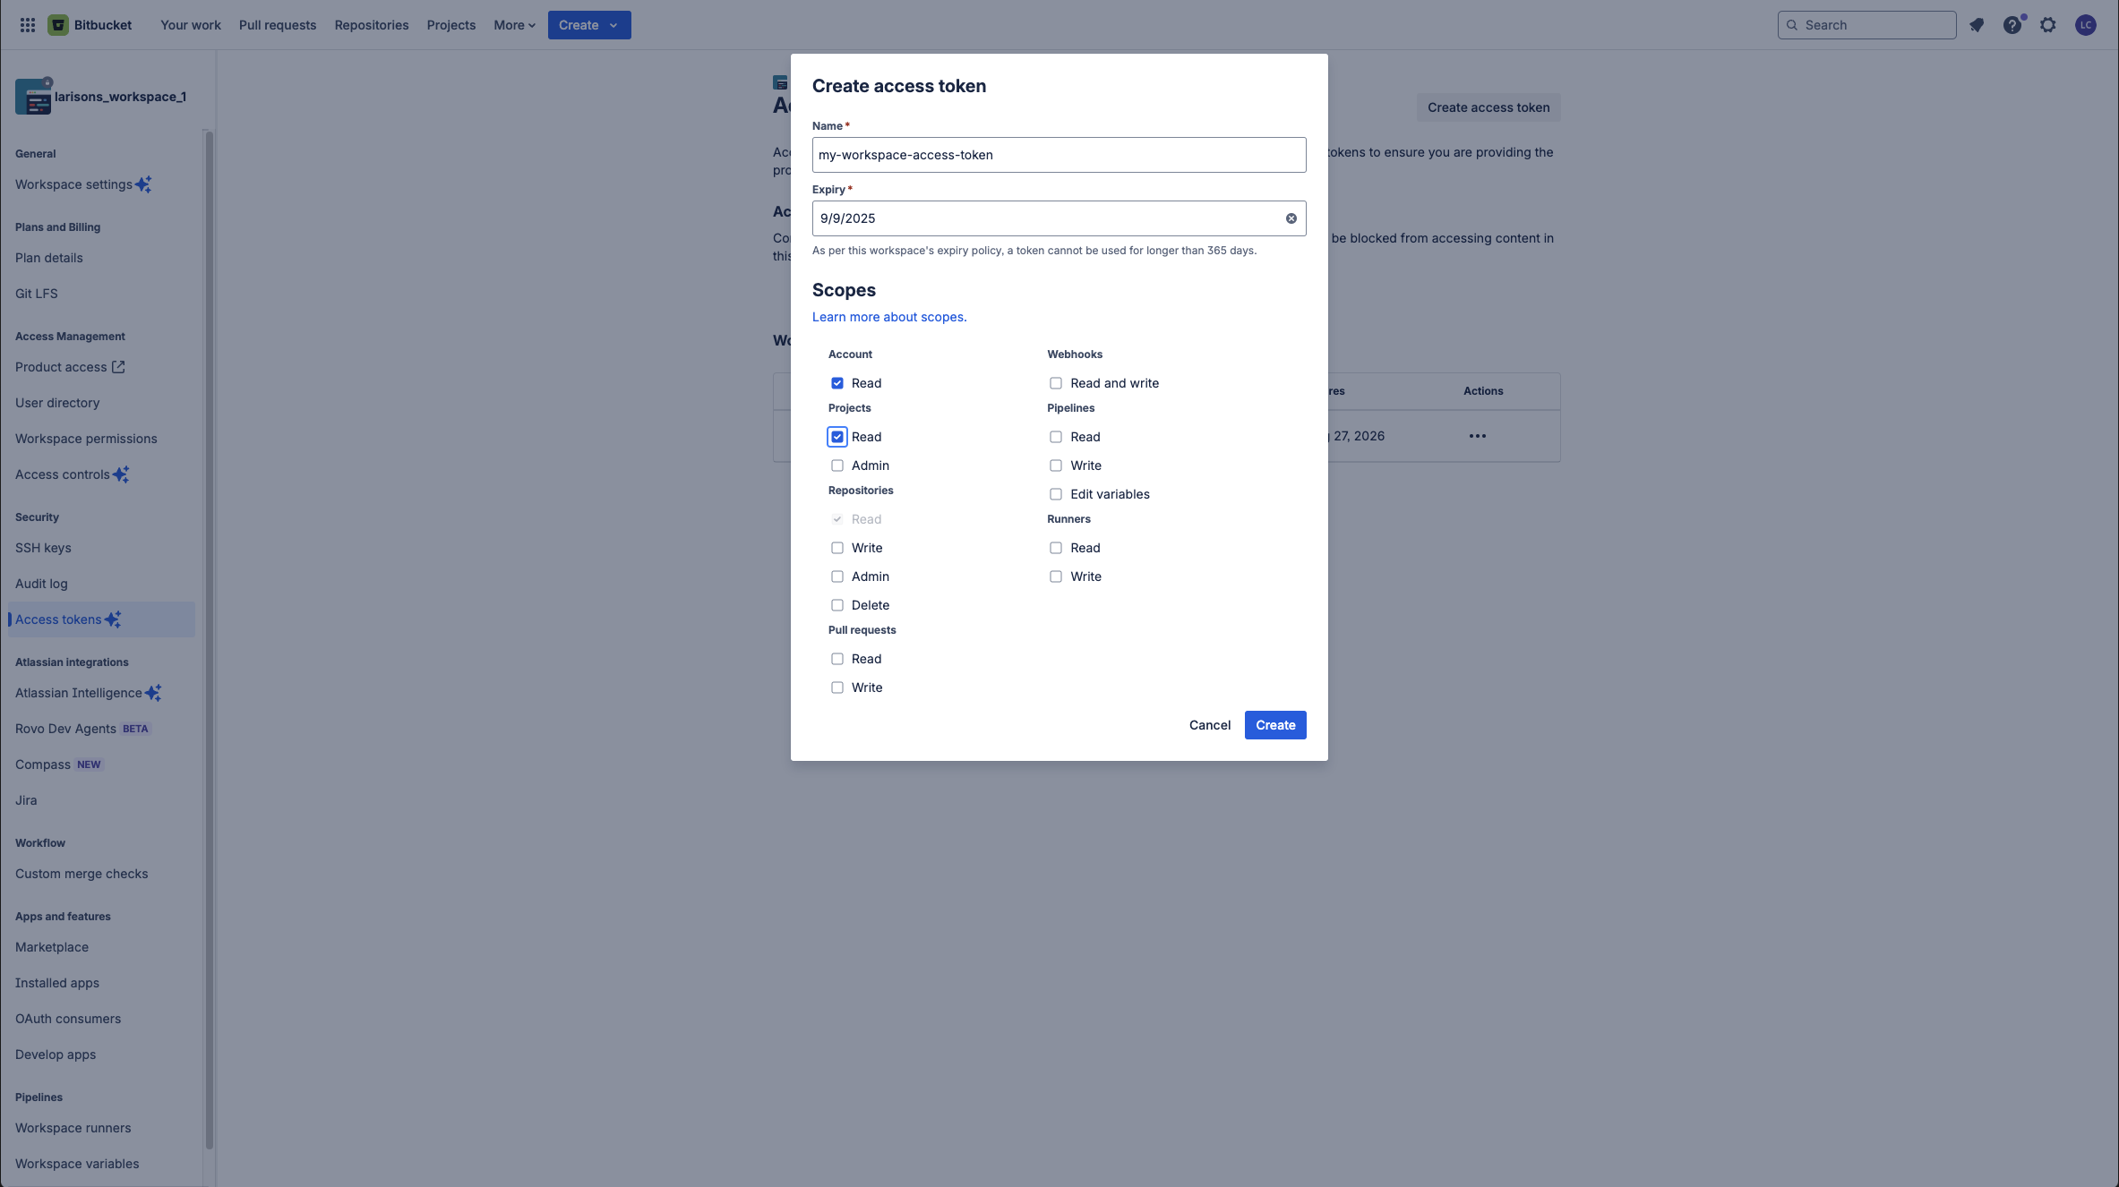Viewport: 2119px width, 1187px height.
Task: Open the Expiry date field clear control
Action: [1291, 218]
